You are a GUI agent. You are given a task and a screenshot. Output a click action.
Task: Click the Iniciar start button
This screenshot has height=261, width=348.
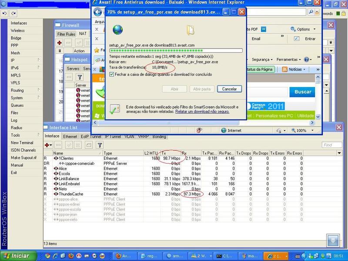(19, 256)
